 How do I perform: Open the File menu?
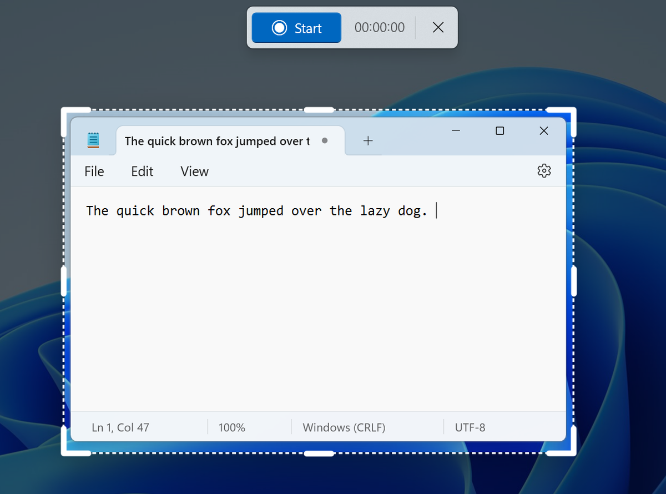pos(94,171)
